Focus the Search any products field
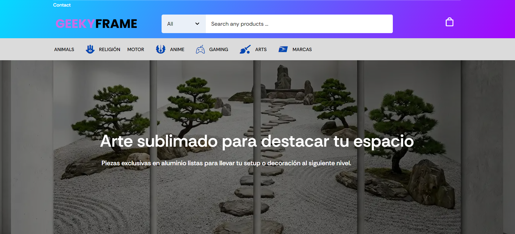 [x=299, y=24]
